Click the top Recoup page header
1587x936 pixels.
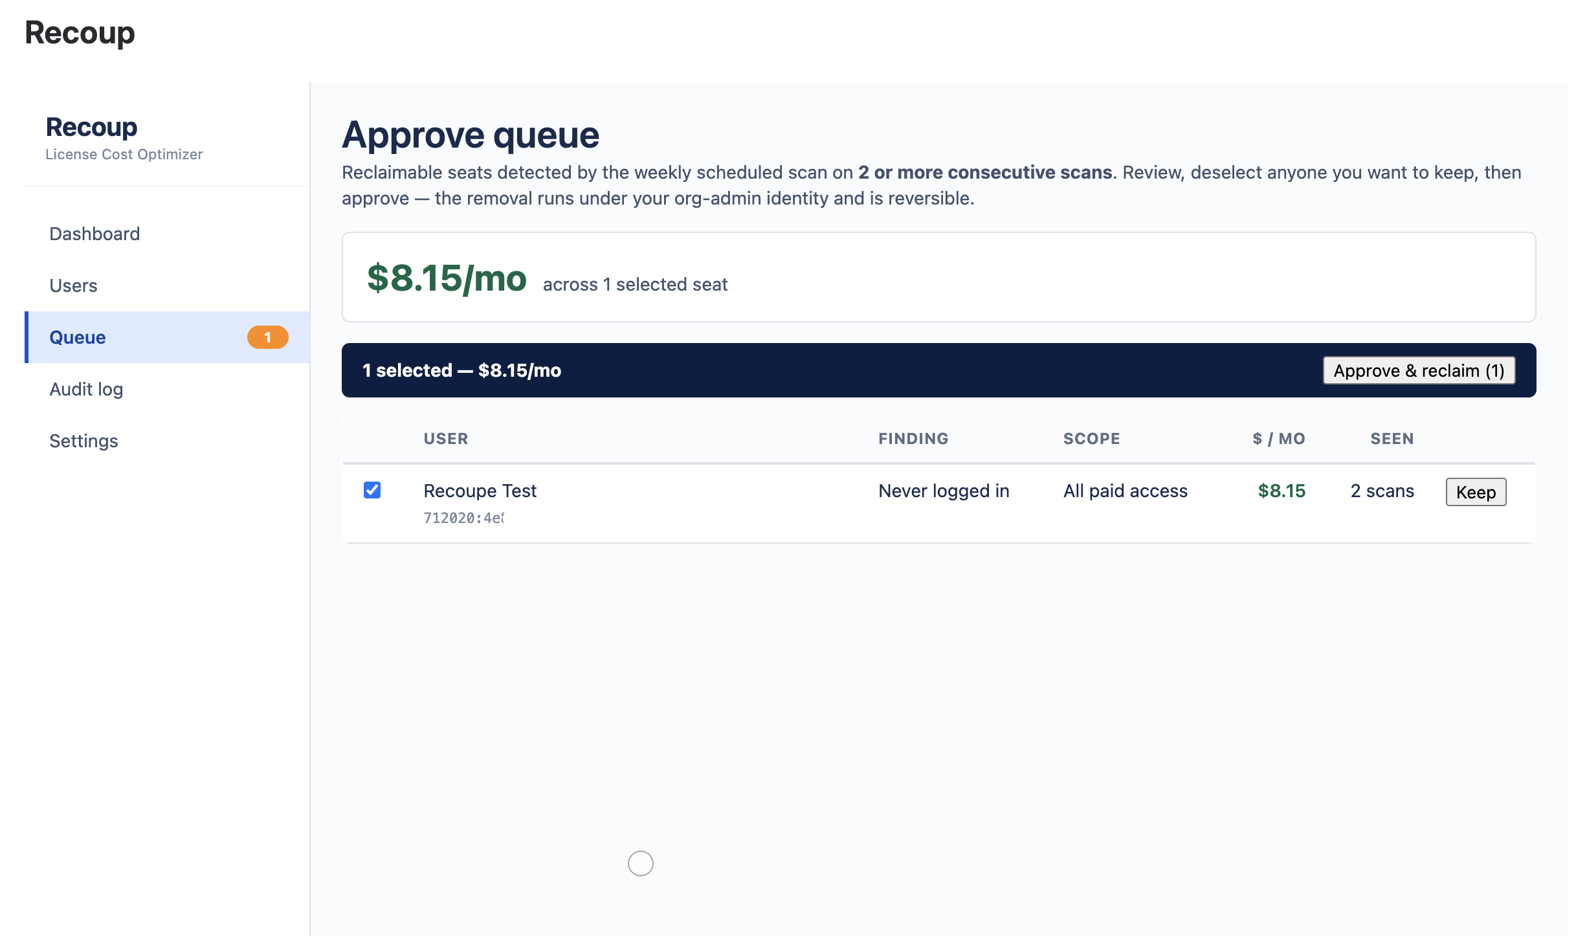80,32
